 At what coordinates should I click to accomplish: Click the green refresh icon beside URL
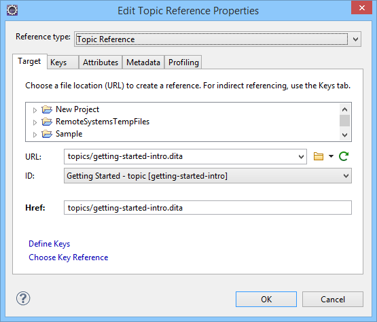pyautogui.click(x=344, y=156)
